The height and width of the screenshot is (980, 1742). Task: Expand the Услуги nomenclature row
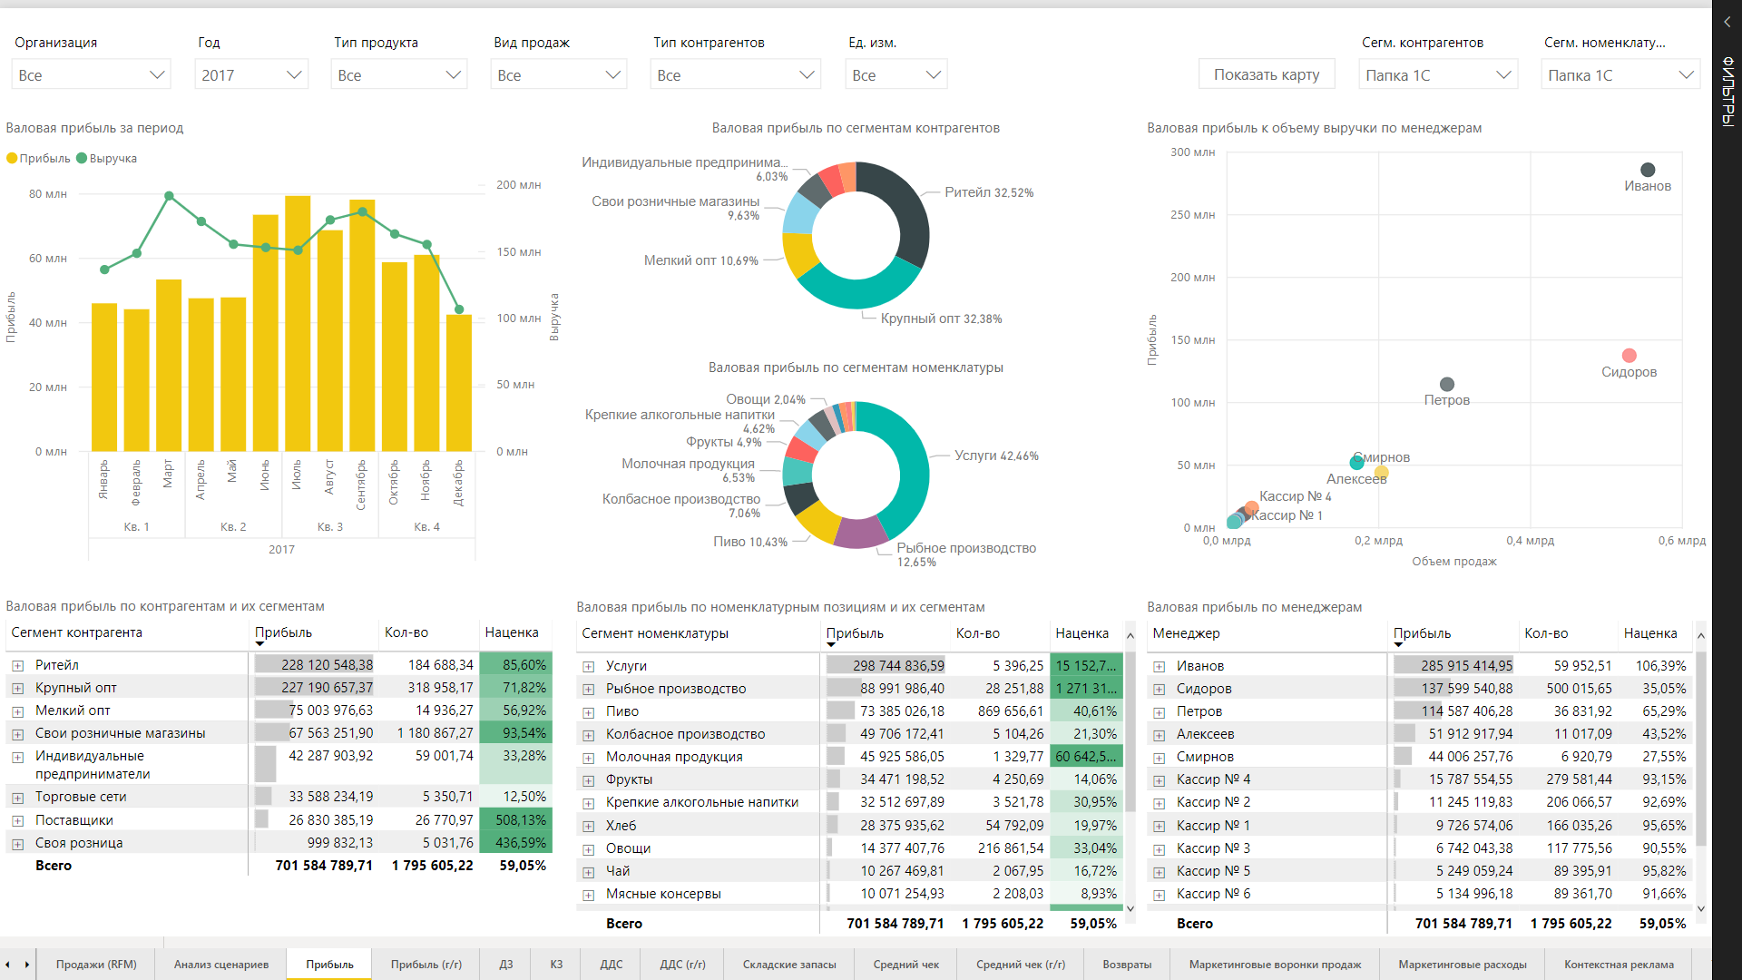tap(588, 666)
